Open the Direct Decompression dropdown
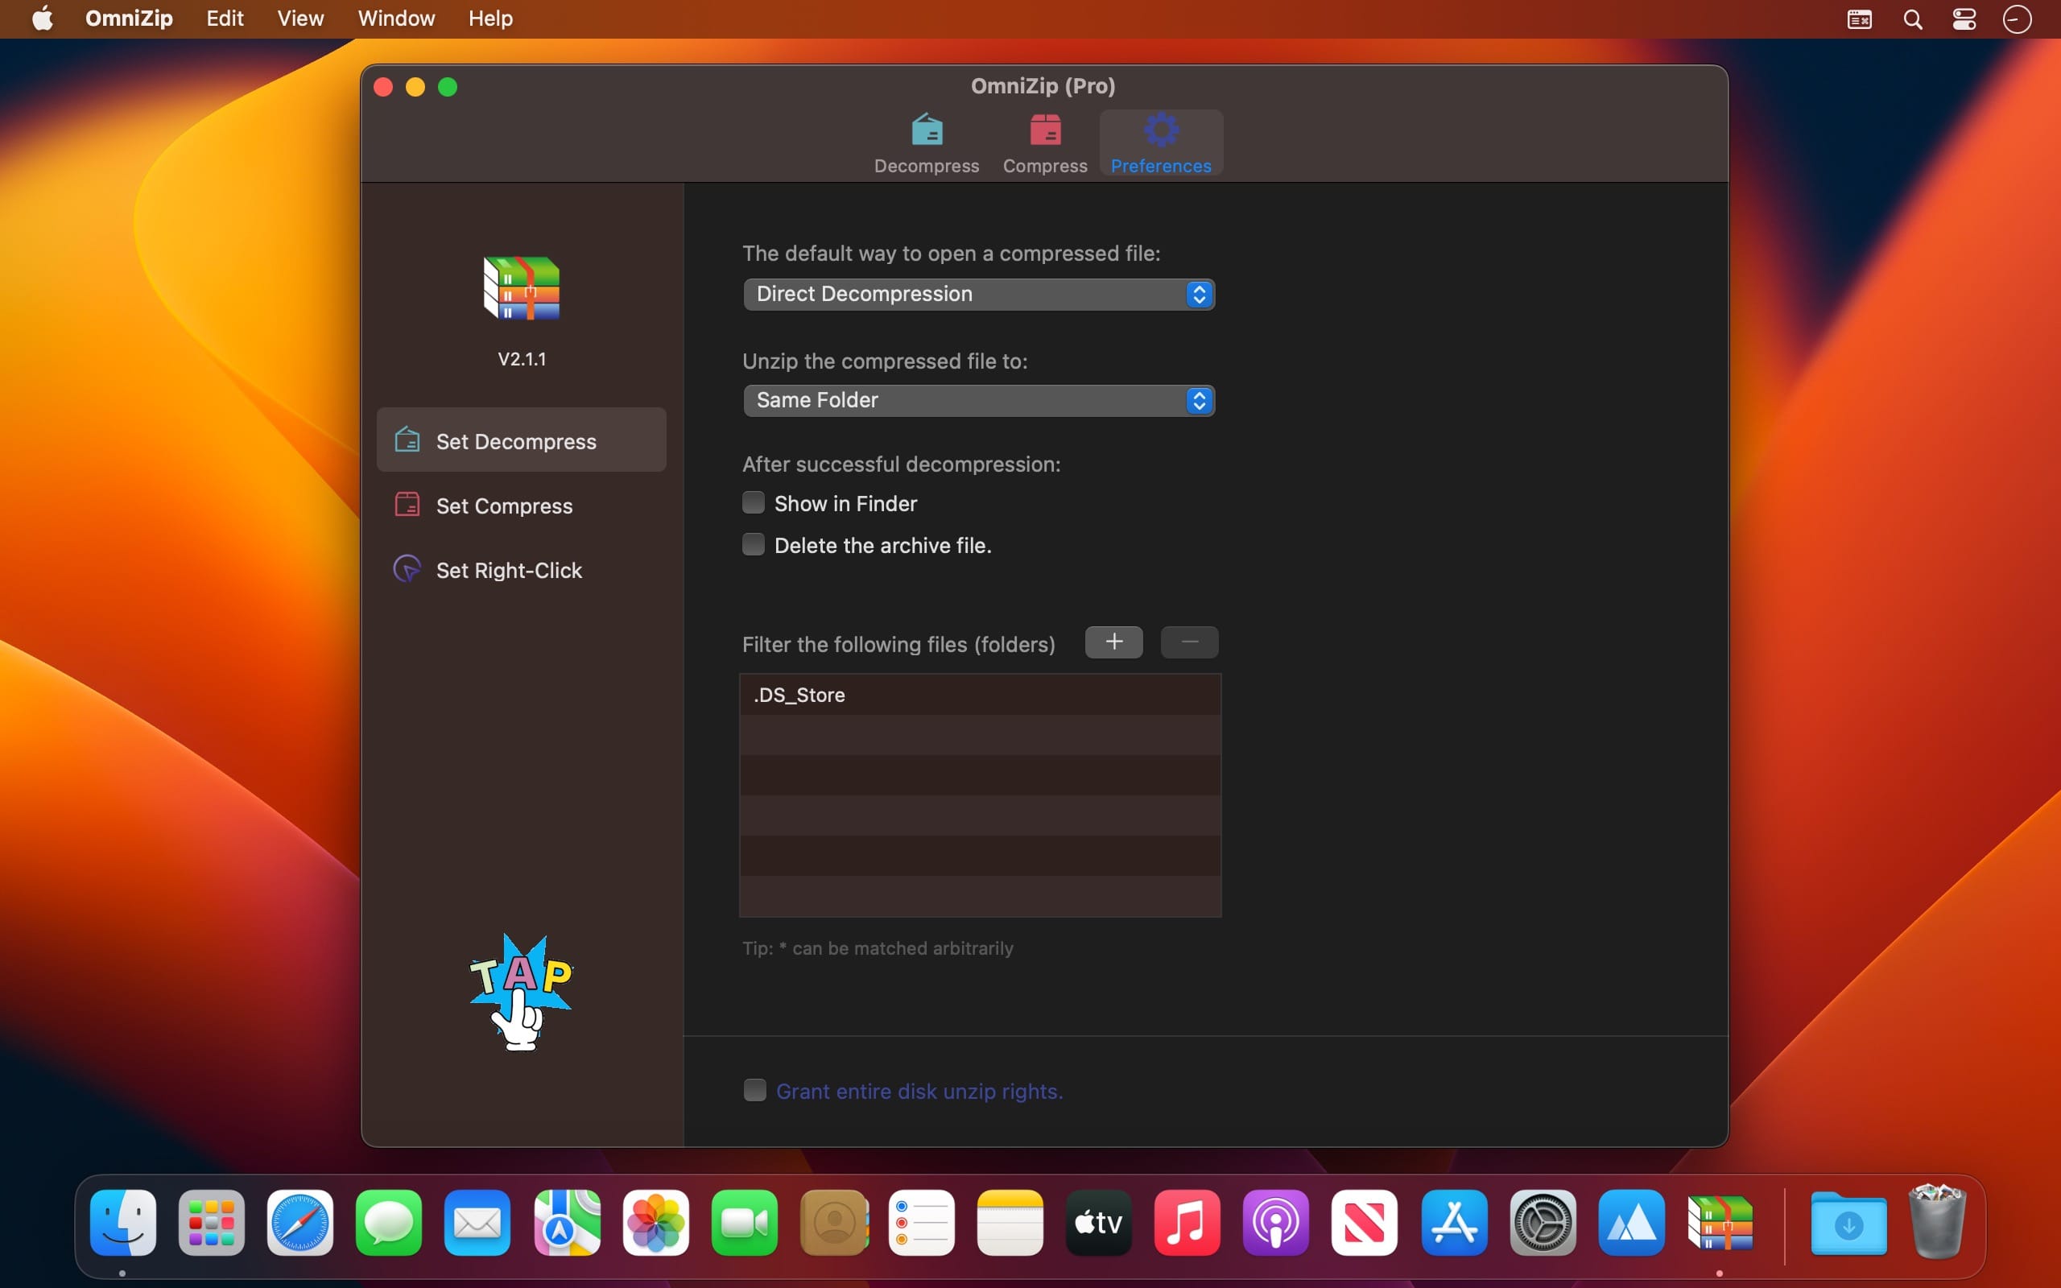2061x1288 pixels. coord(978,294)
